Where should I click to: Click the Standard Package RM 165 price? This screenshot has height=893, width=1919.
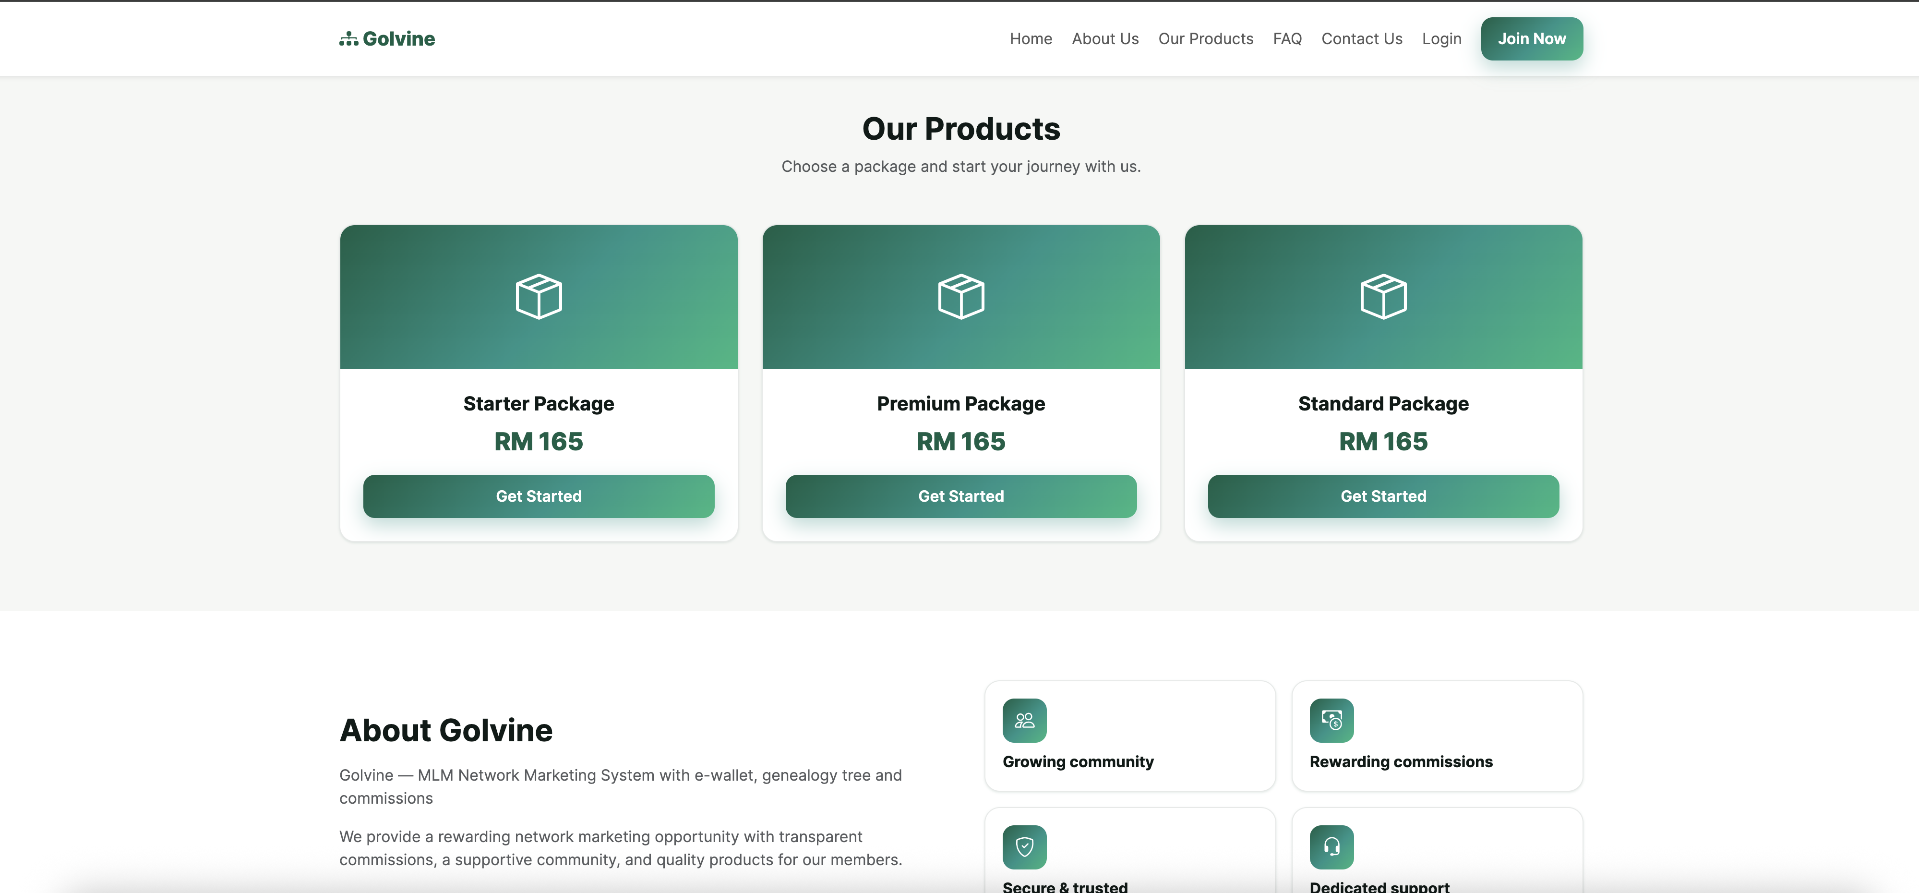(1383, 441)
